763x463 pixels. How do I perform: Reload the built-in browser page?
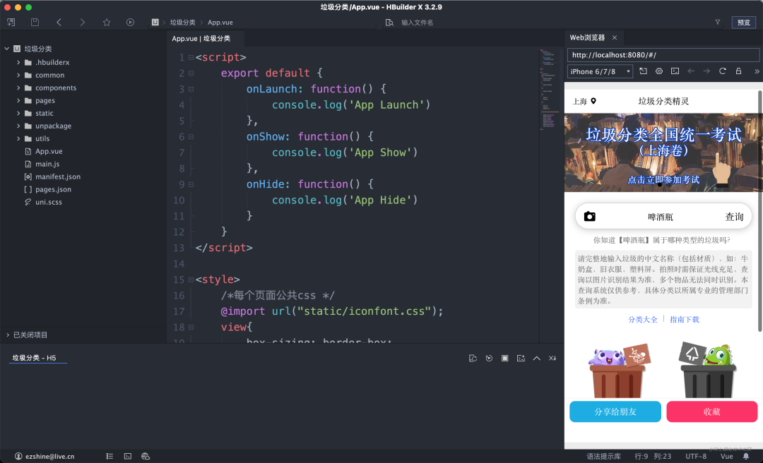(723, 71)
